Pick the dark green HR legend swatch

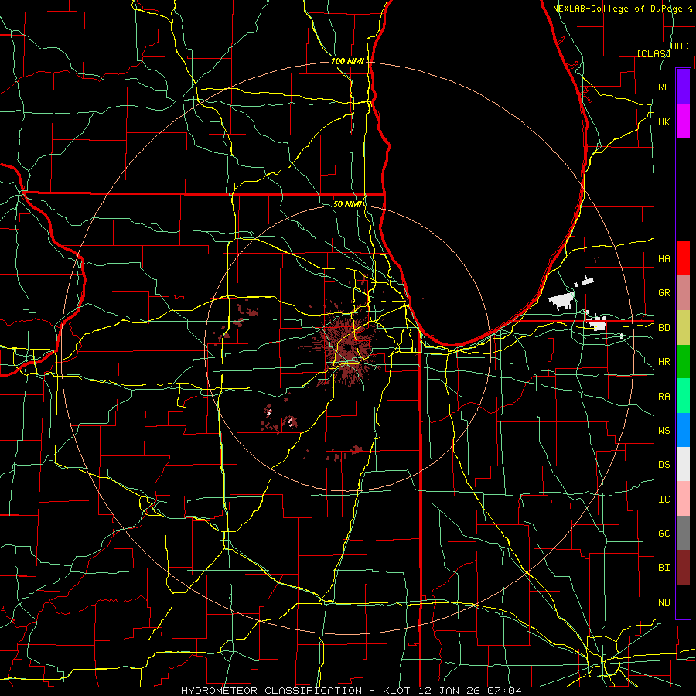pyautogui.click(x=683, y=361)
